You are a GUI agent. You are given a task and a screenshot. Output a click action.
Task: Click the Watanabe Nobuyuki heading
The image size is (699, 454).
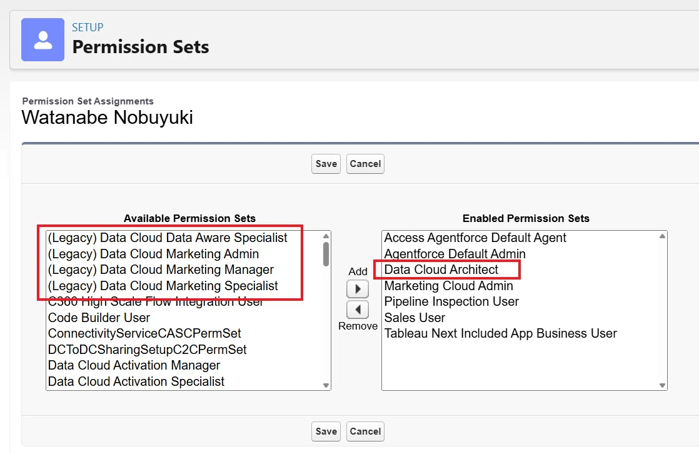[108, 118]
